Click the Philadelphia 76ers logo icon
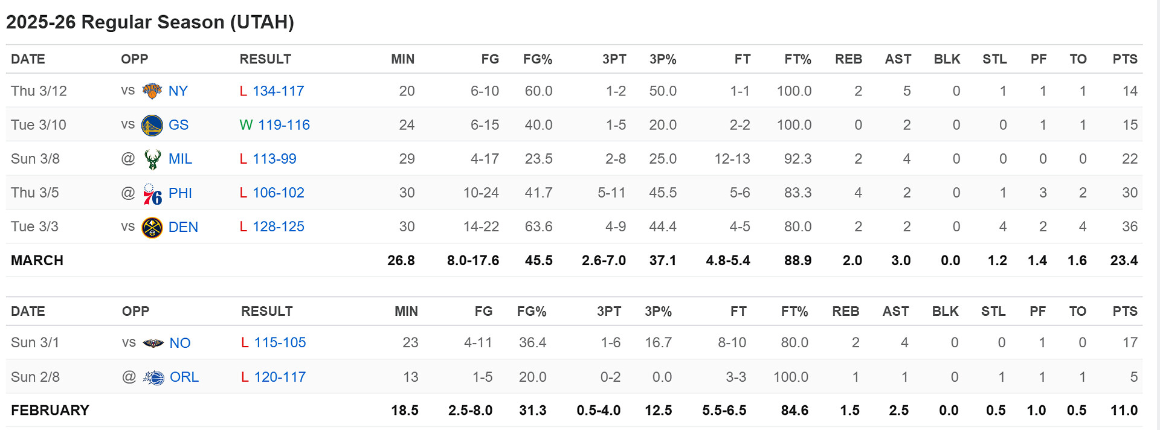This screenshot has width=1160, height=430. click(152, 193)
